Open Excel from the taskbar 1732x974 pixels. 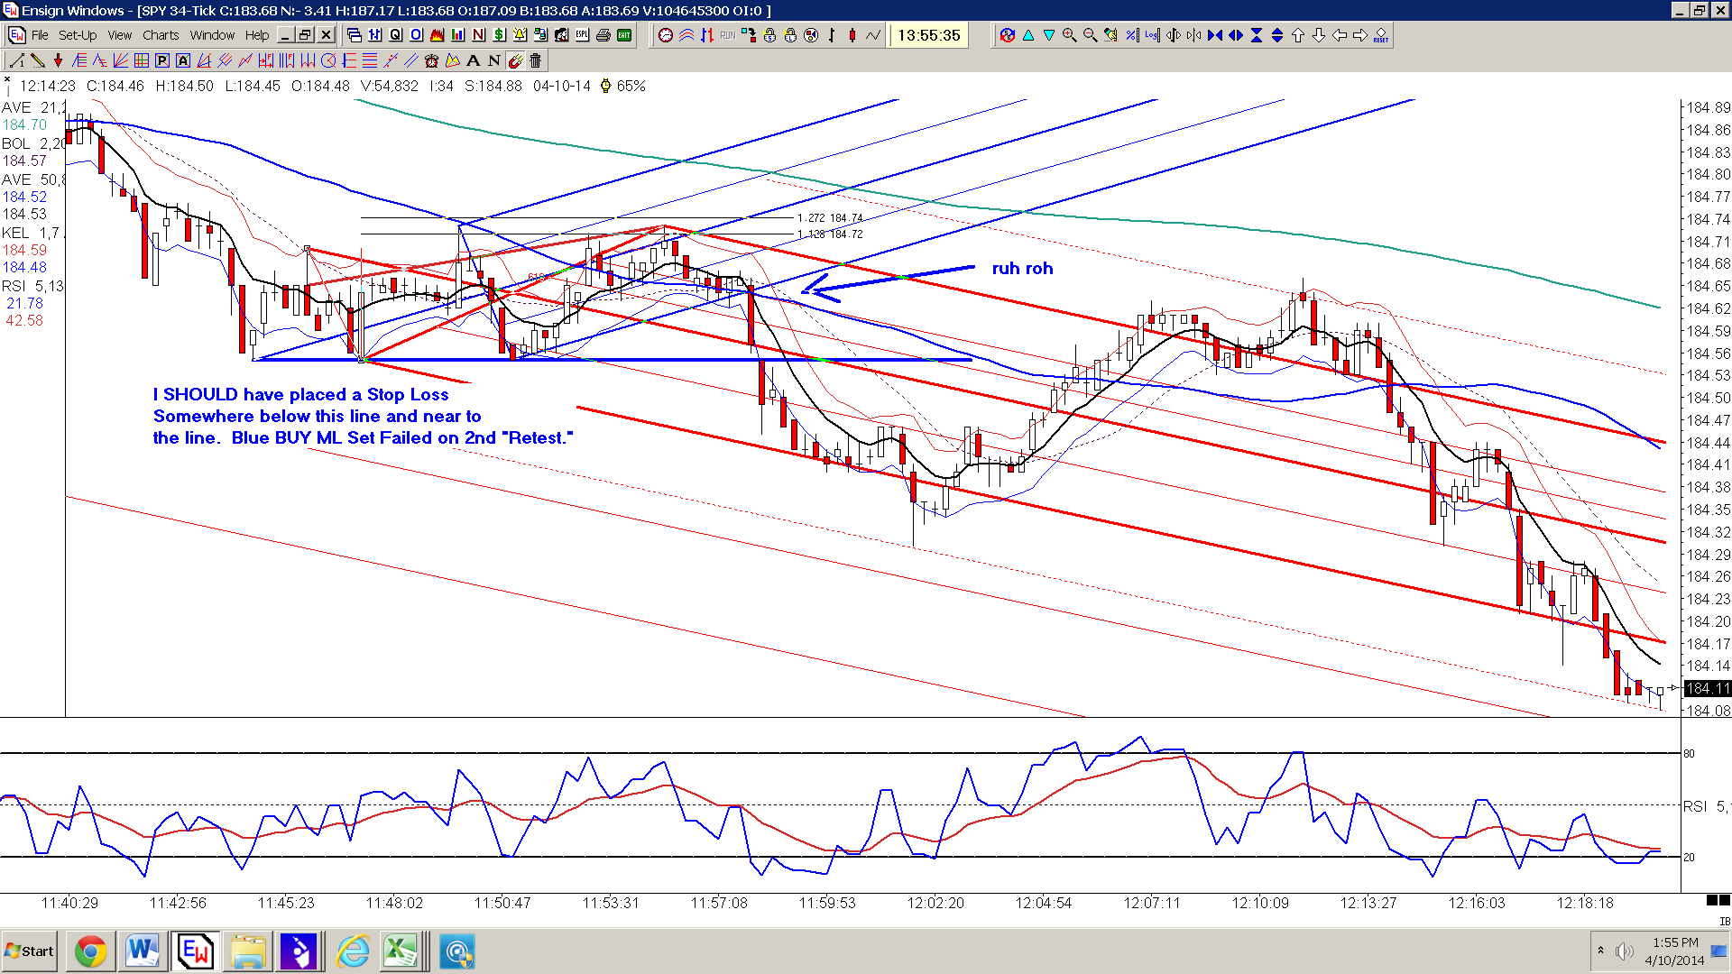pos(402,951)
